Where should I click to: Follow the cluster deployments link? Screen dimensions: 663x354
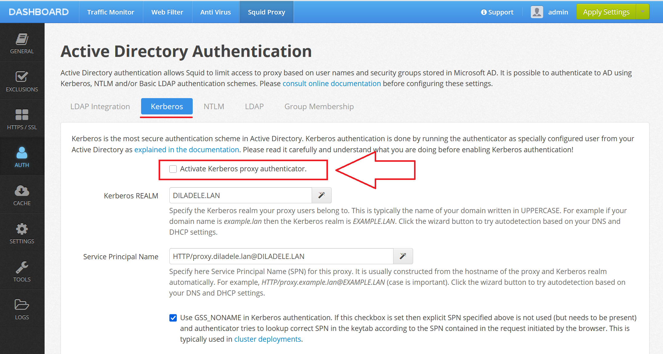[x=267, y=339]
